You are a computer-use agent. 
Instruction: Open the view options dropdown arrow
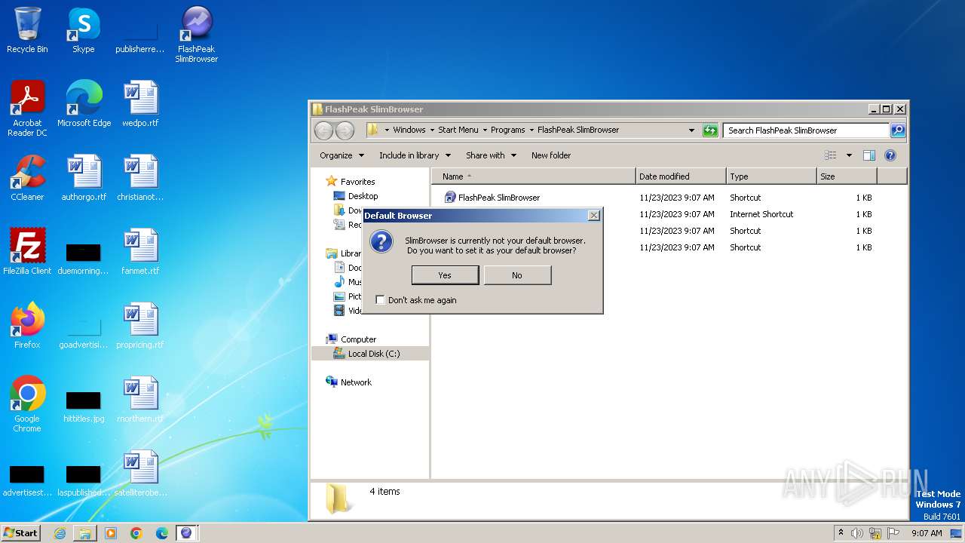click(849, 155)
